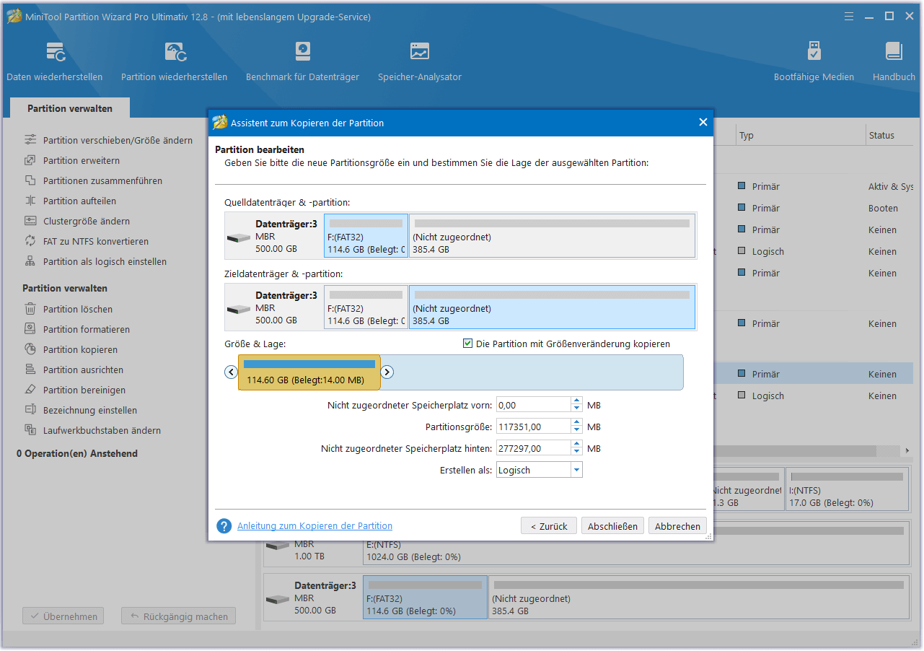Cancel wizard with Abbrechen
This screenshot has height=651, width=924.
click(677, 526)
